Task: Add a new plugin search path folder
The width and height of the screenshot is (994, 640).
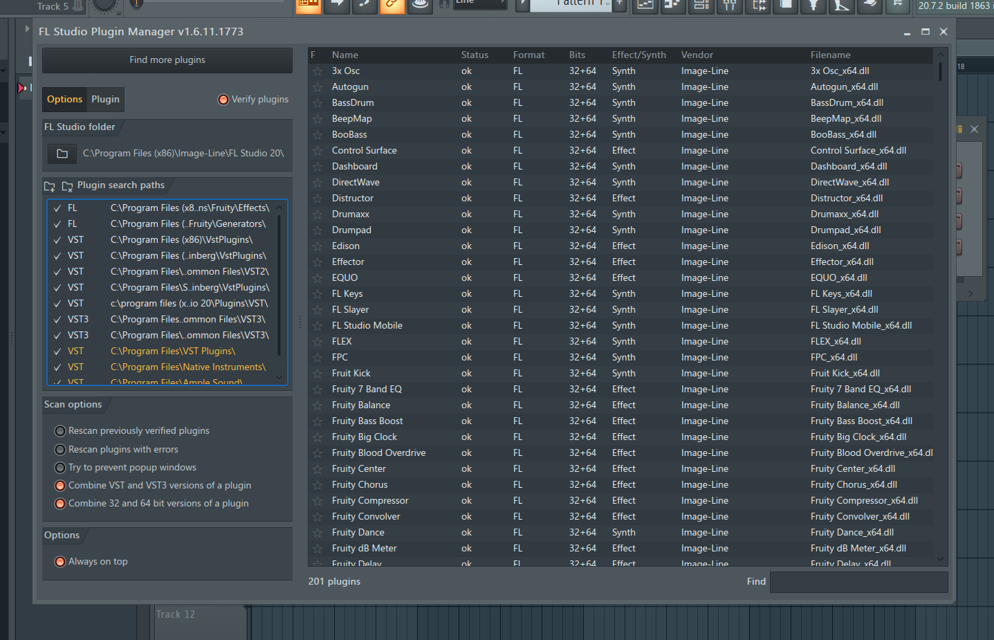Action: (x=50, y=186)
